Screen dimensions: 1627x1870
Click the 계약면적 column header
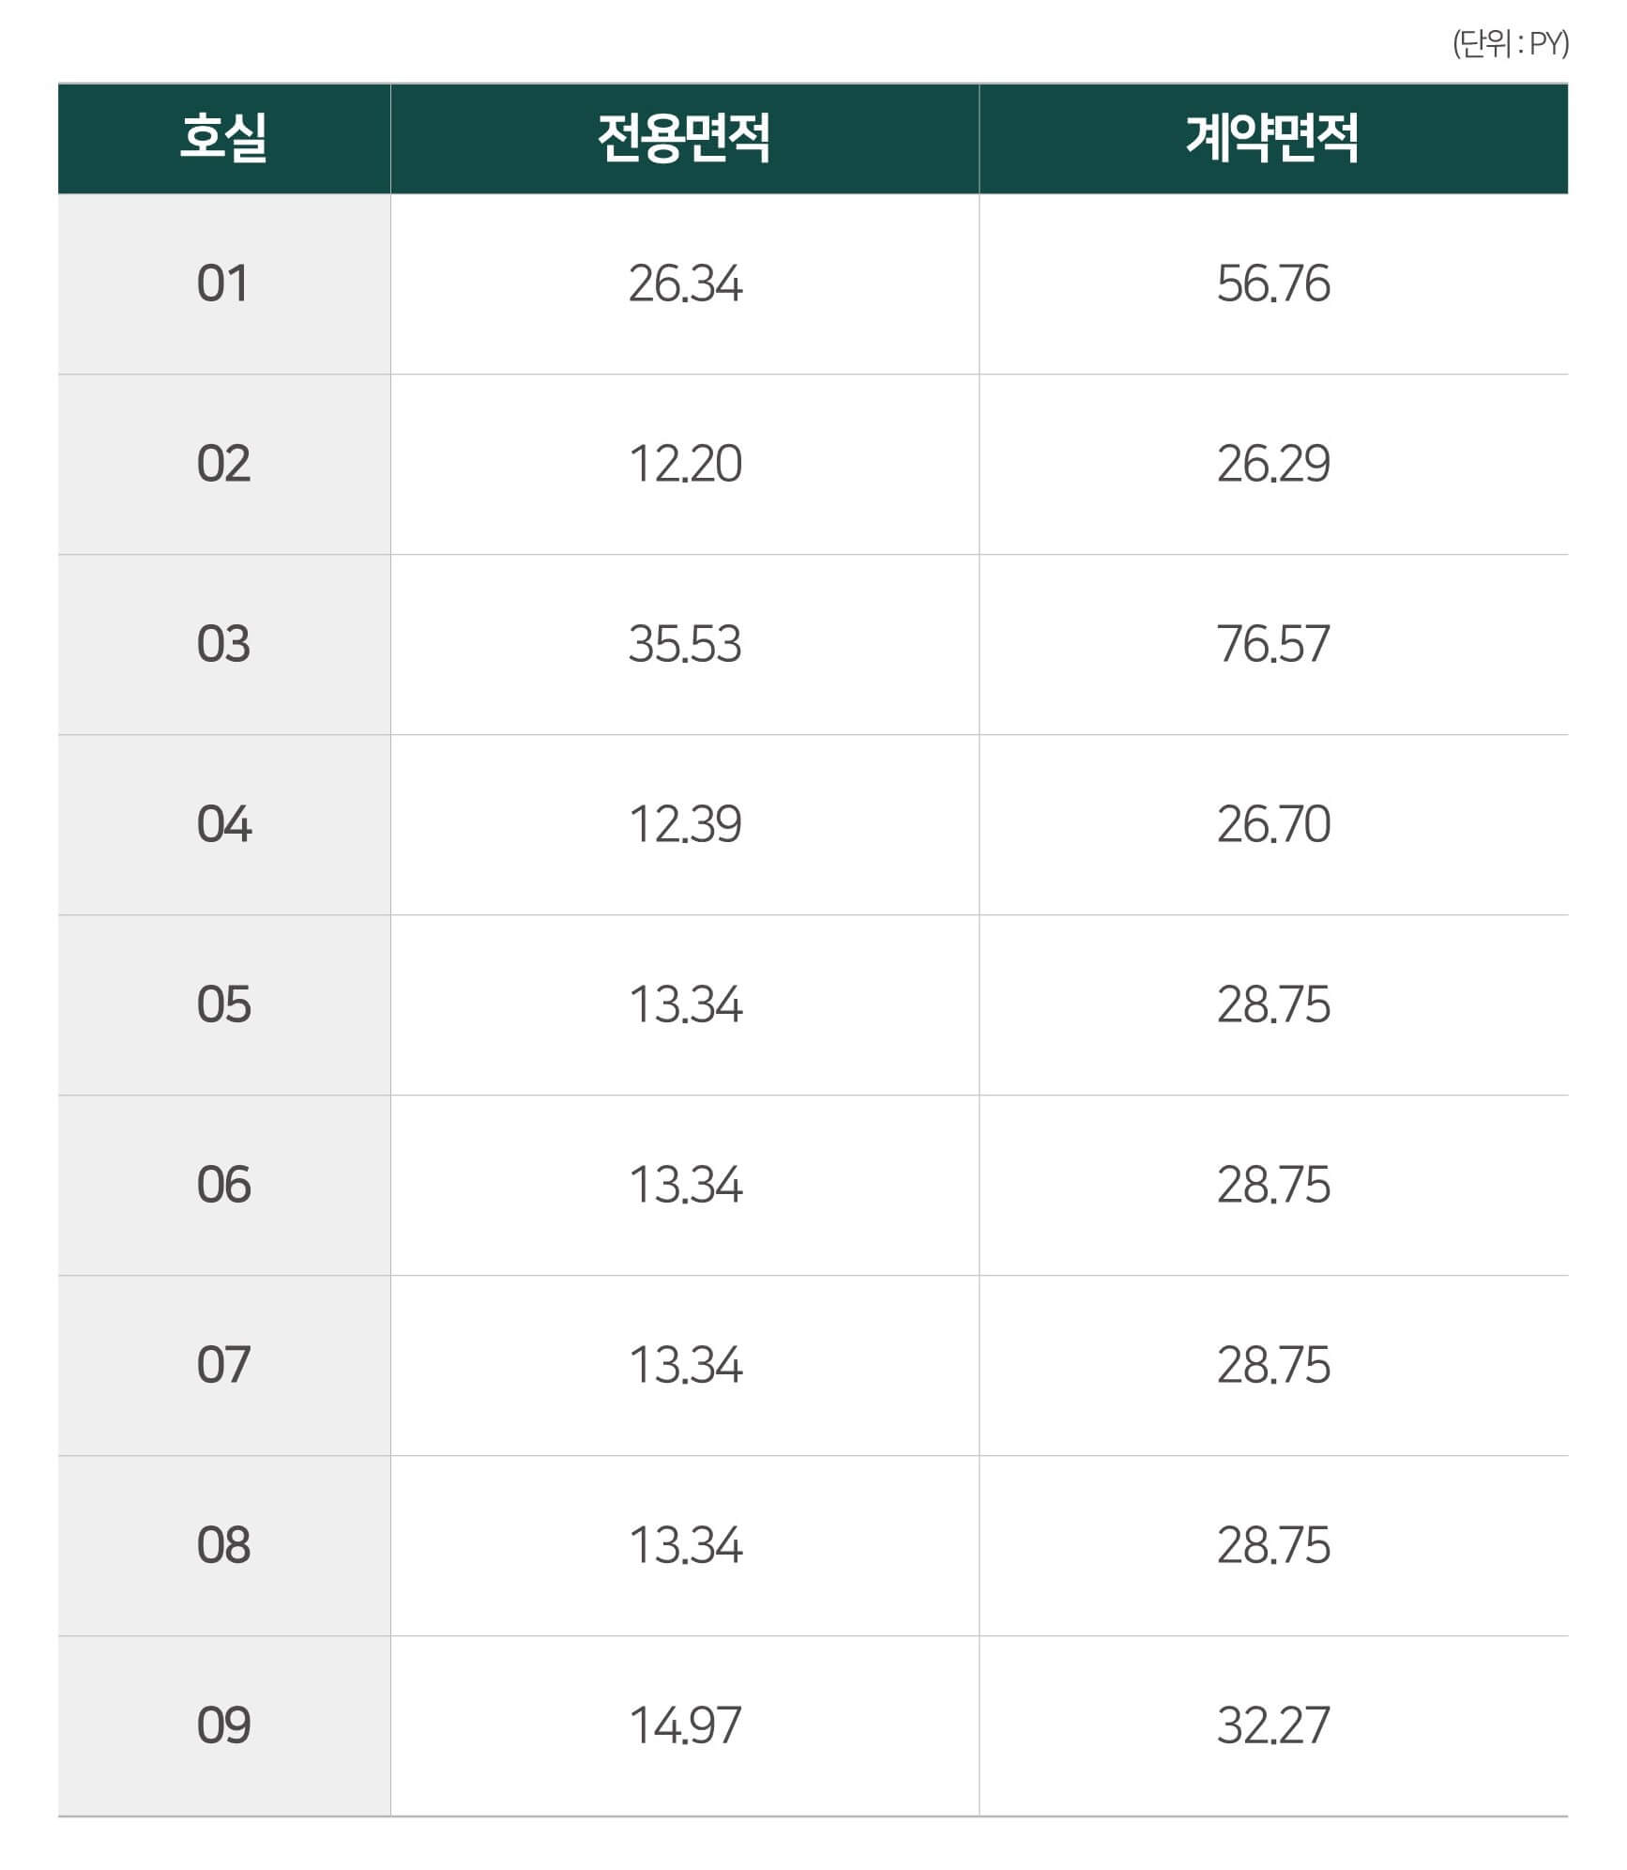(1273, 139)
